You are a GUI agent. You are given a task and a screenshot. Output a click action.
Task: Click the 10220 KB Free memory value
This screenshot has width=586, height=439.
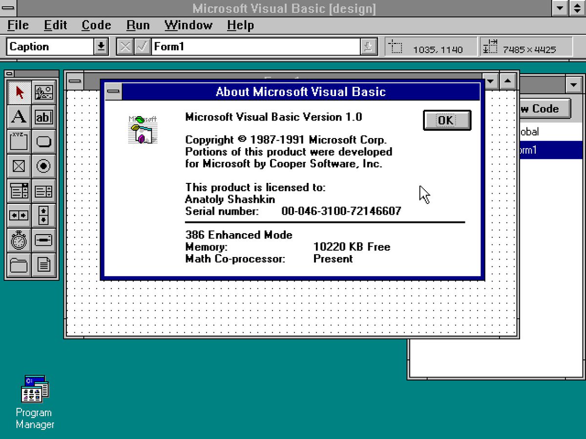click(x=352, y=247)
